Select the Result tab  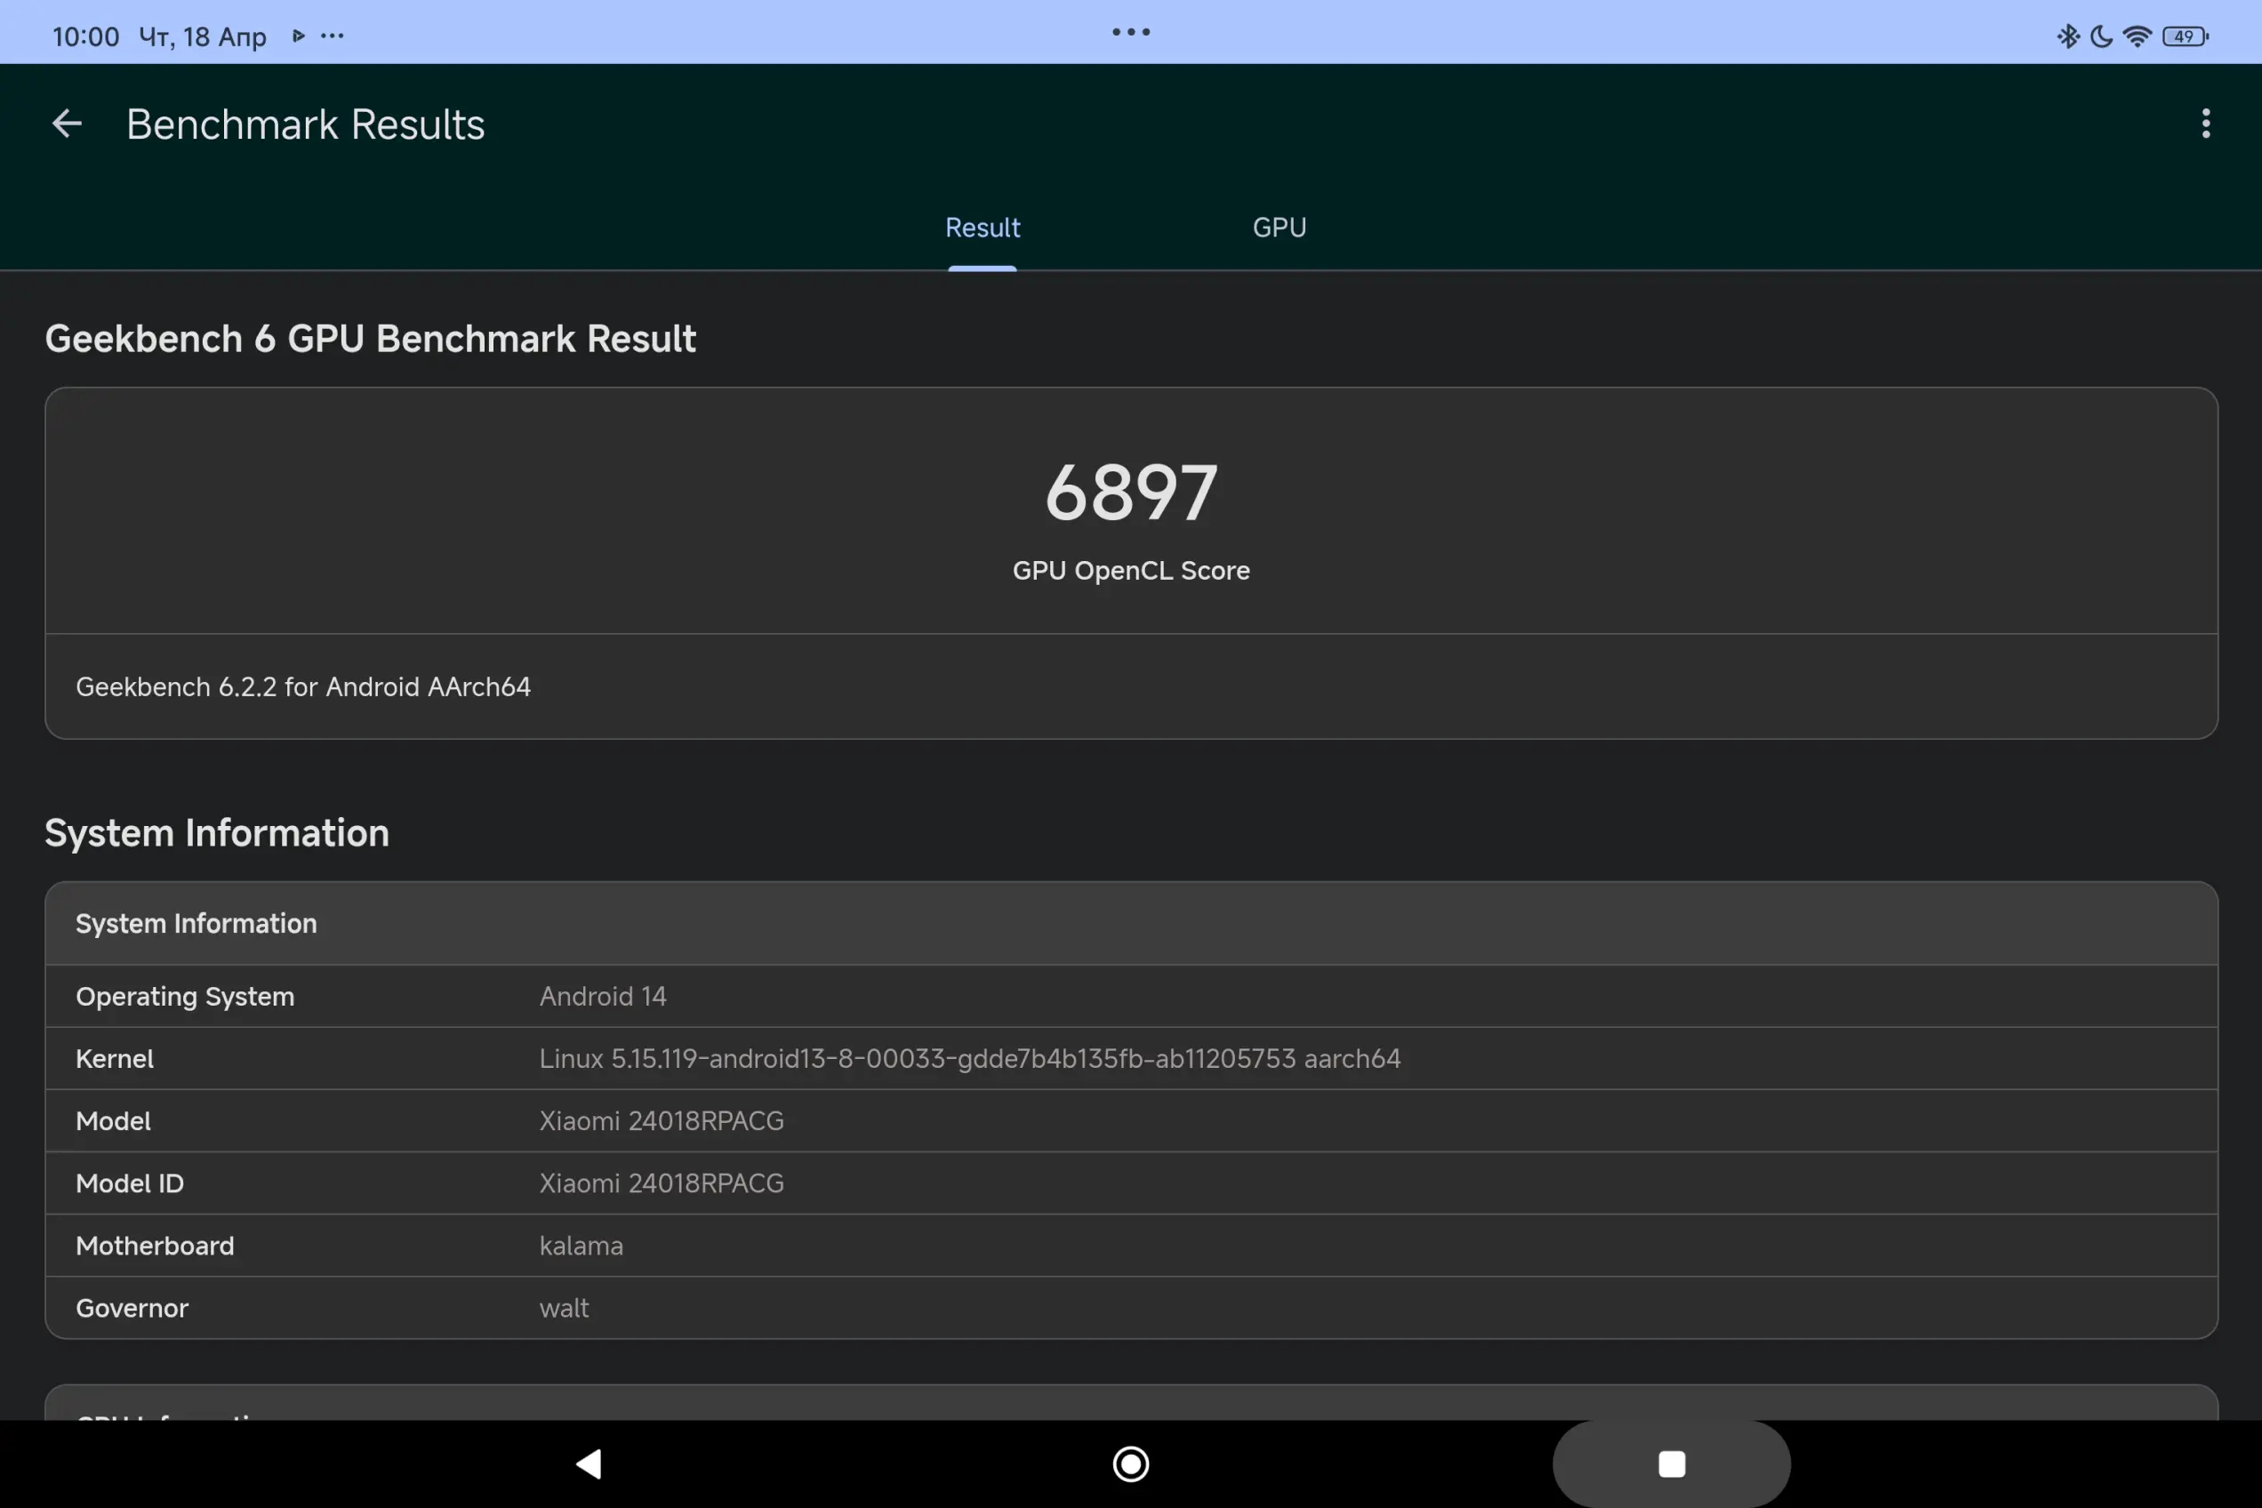coord(982,228)
